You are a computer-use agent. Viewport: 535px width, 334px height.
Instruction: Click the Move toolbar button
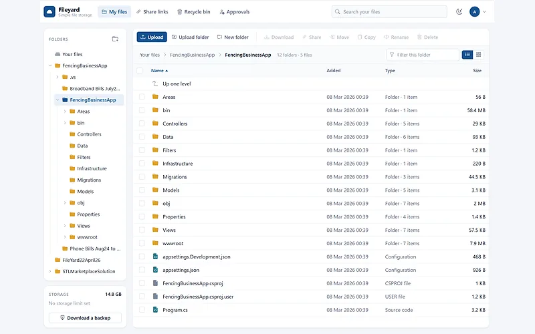(x=340, y=37)
